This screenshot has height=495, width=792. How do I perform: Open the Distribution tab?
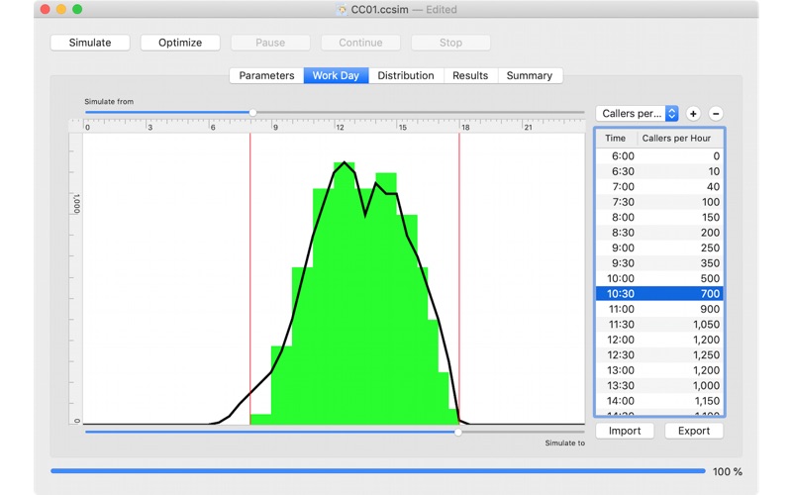click(x=406, y=75)
